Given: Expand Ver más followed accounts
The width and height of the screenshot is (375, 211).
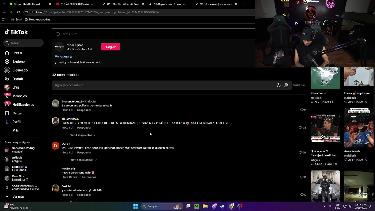Looking at the screenshot, I should (x=18, y=196).
